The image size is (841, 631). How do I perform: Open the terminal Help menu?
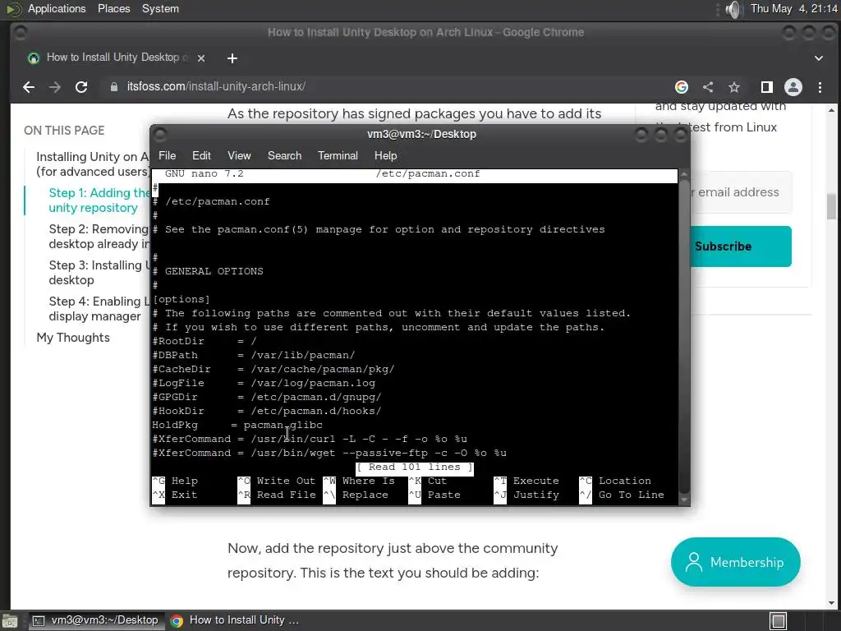coord(385,155)
